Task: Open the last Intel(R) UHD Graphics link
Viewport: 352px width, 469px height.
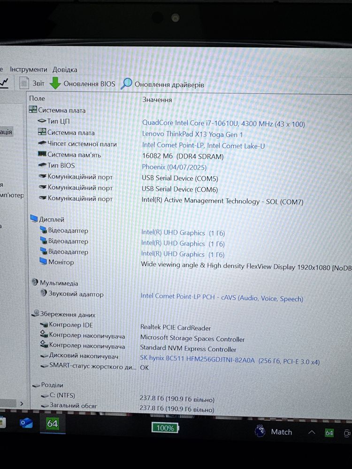Action: tap(183, 254)
